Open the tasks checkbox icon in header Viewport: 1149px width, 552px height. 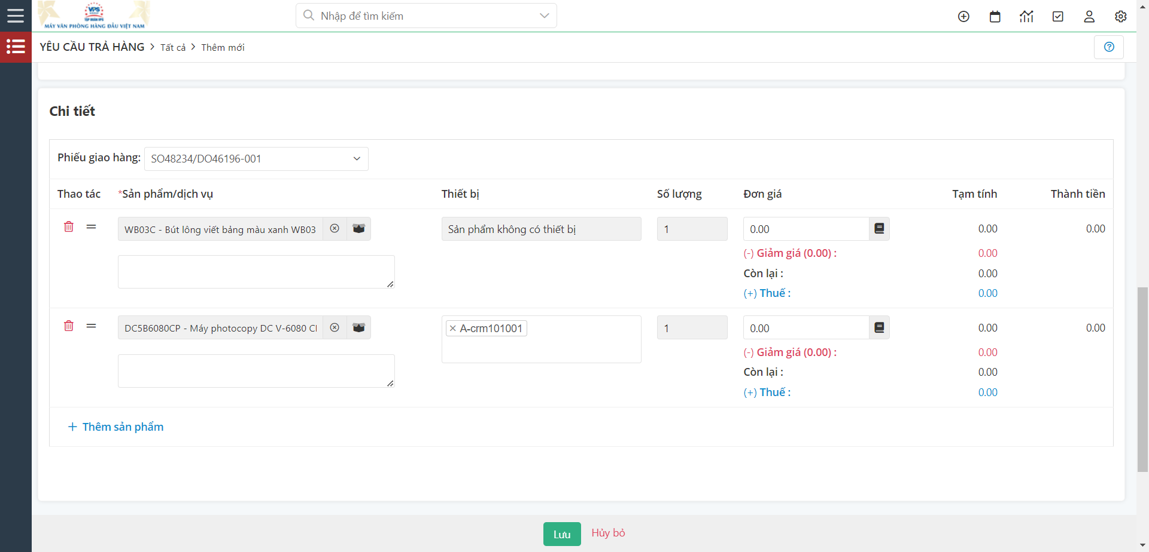(1058, 17)
